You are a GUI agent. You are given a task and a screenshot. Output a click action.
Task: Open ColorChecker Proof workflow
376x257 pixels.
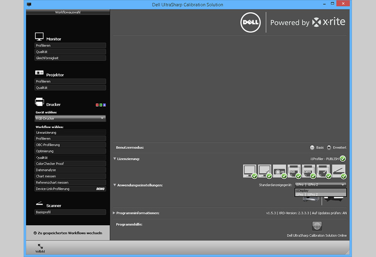click(x=70, y=164)
